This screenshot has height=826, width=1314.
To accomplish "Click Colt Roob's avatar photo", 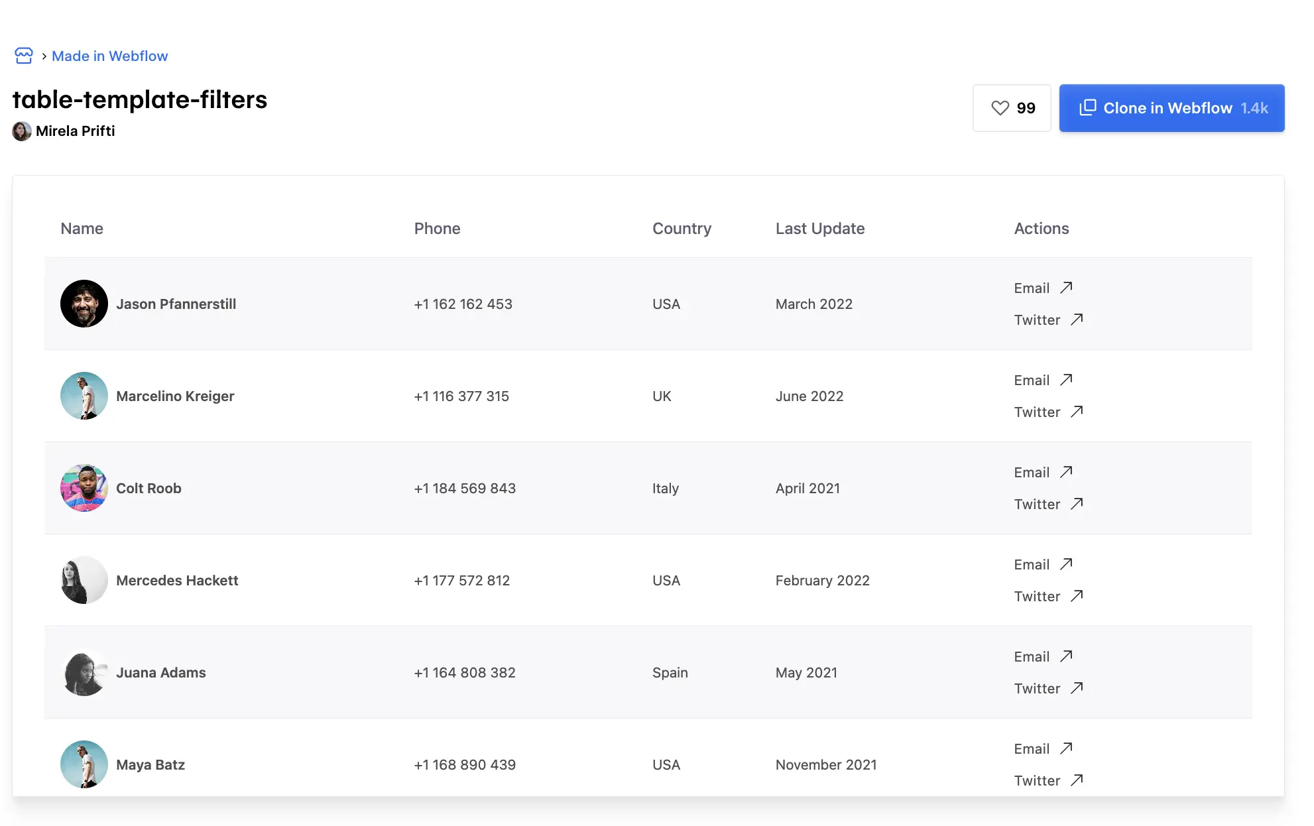I will click(84, 488).
